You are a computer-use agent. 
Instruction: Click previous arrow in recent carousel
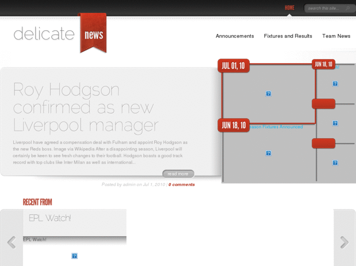point(12,243)
